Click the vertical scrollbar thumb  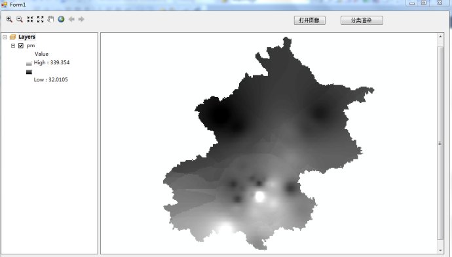point(440,143)
